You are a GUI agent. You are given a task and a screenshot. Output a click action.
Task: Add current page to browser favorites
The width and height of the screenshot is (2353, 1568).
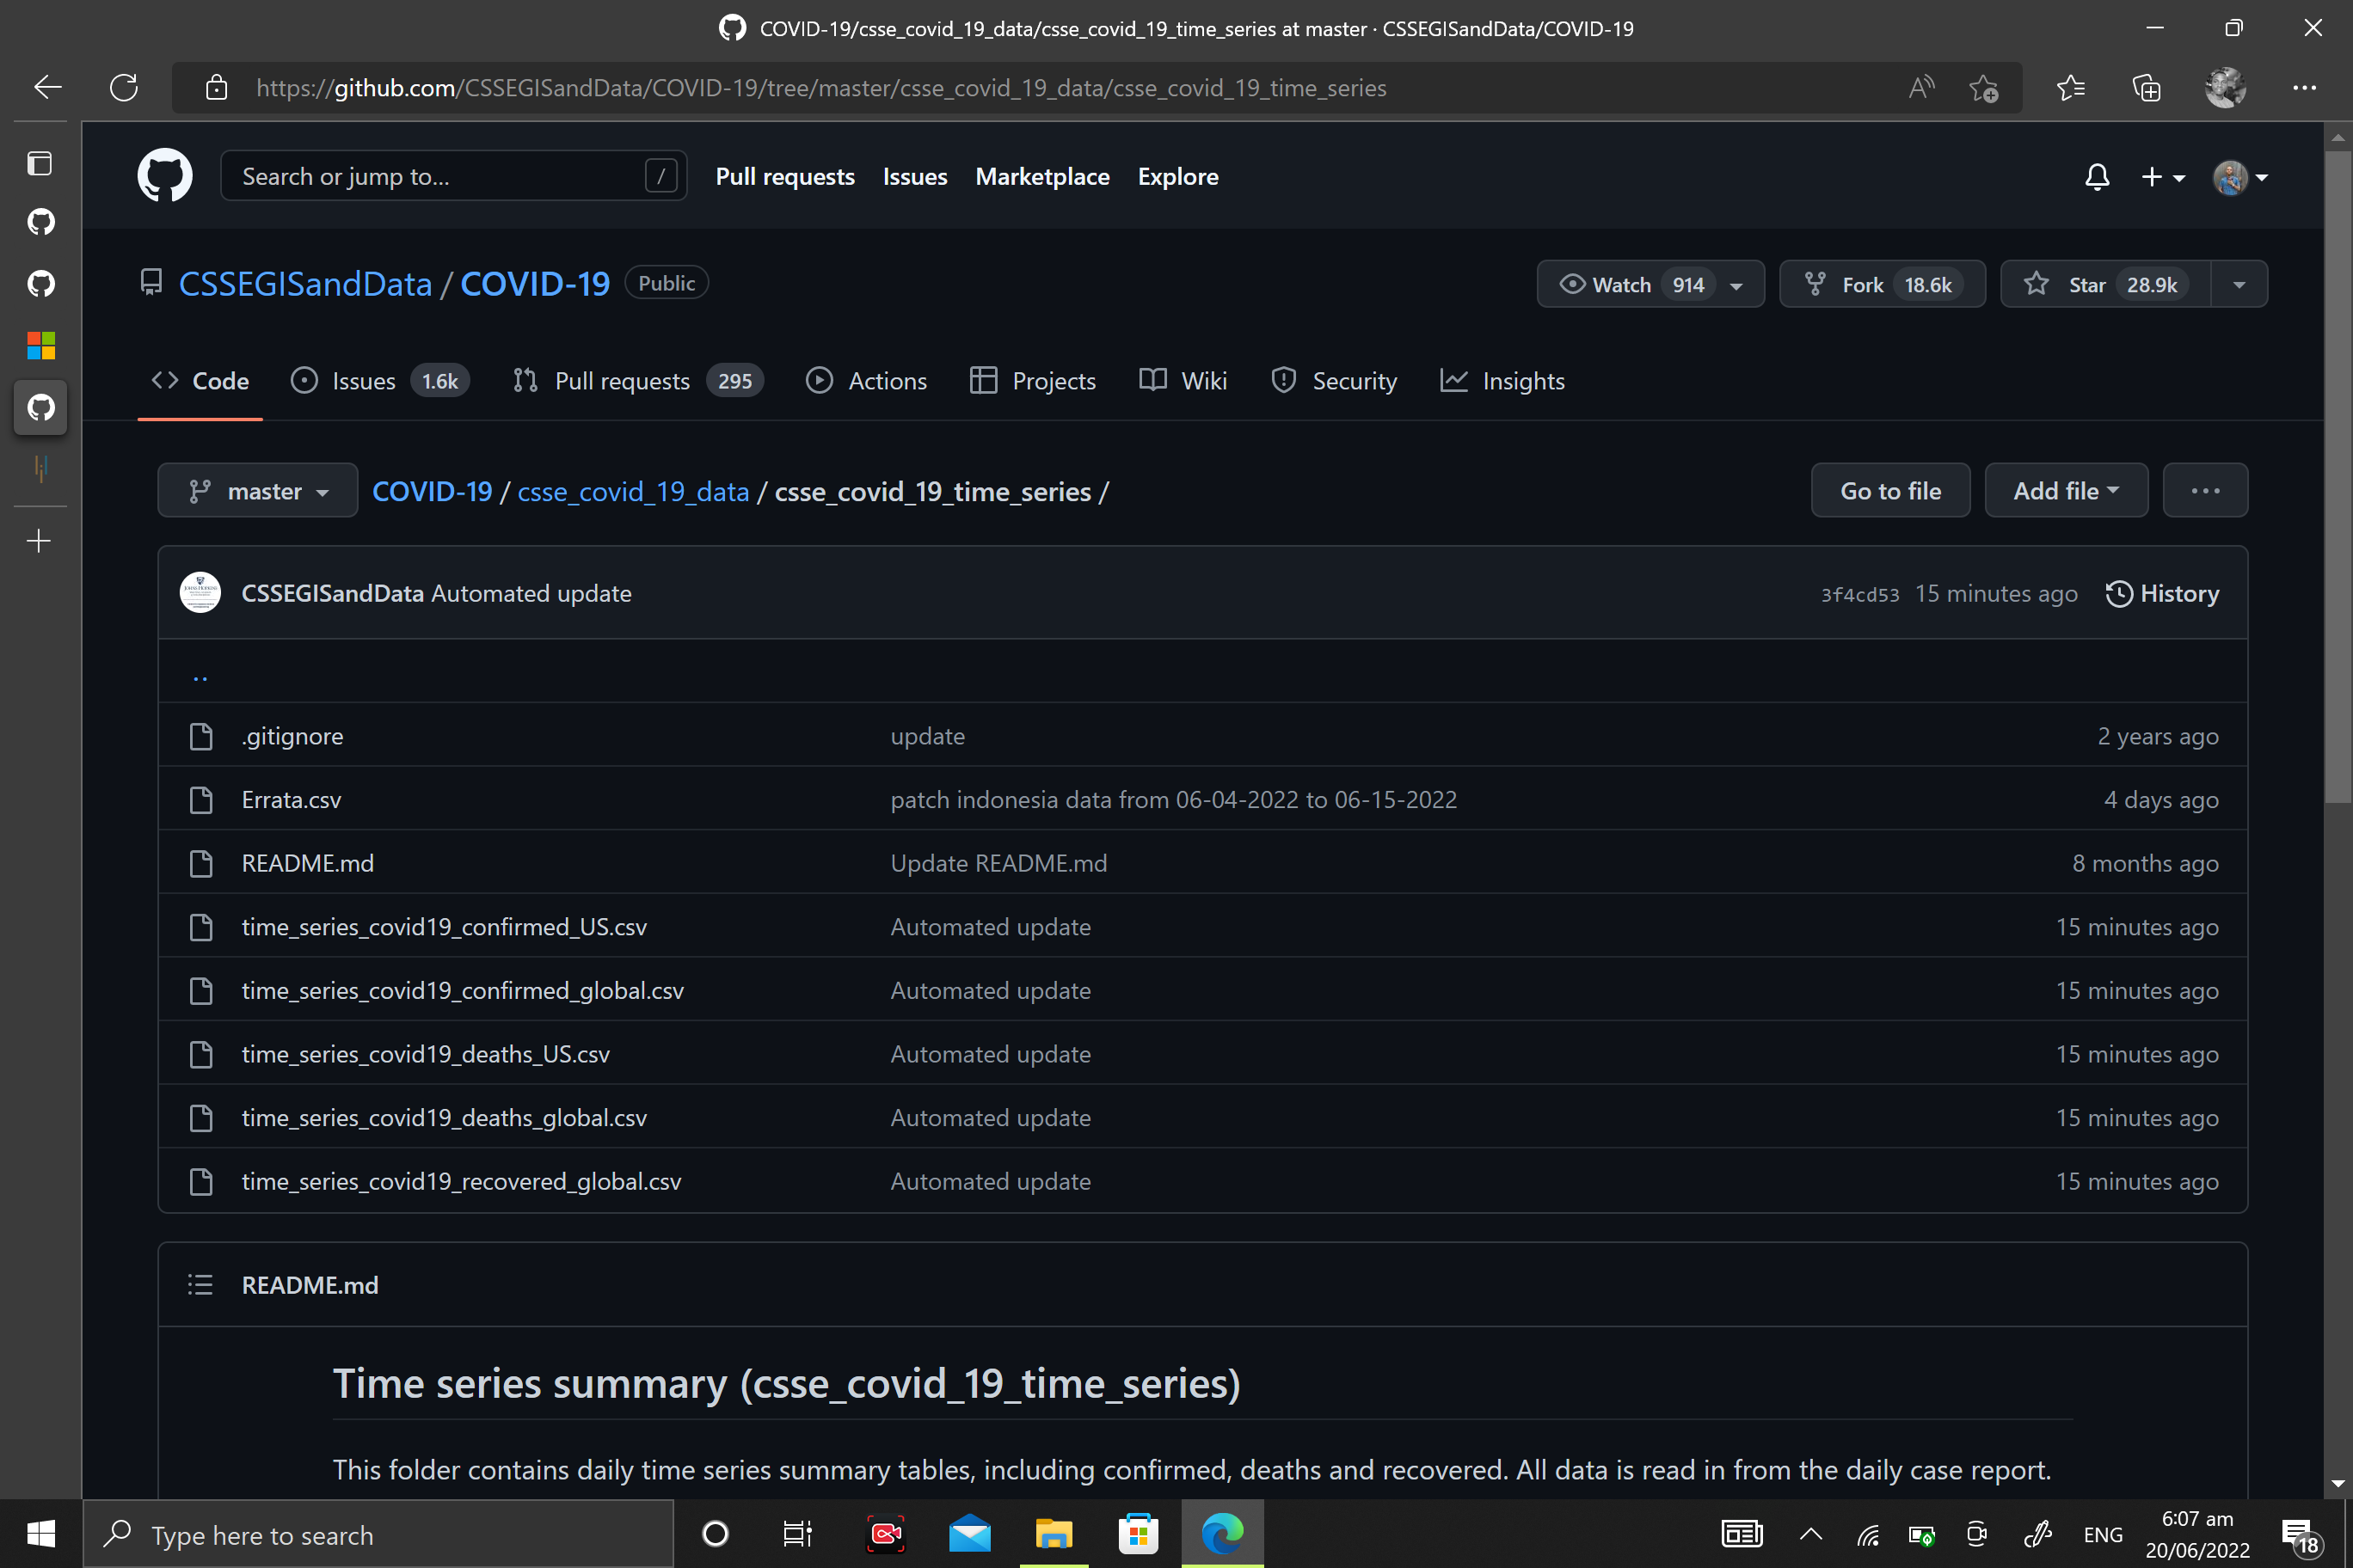tap(1985, 87)
